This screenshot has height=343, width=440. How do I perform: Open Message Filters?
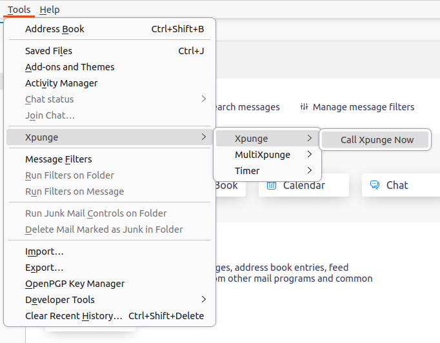[110, 159]
